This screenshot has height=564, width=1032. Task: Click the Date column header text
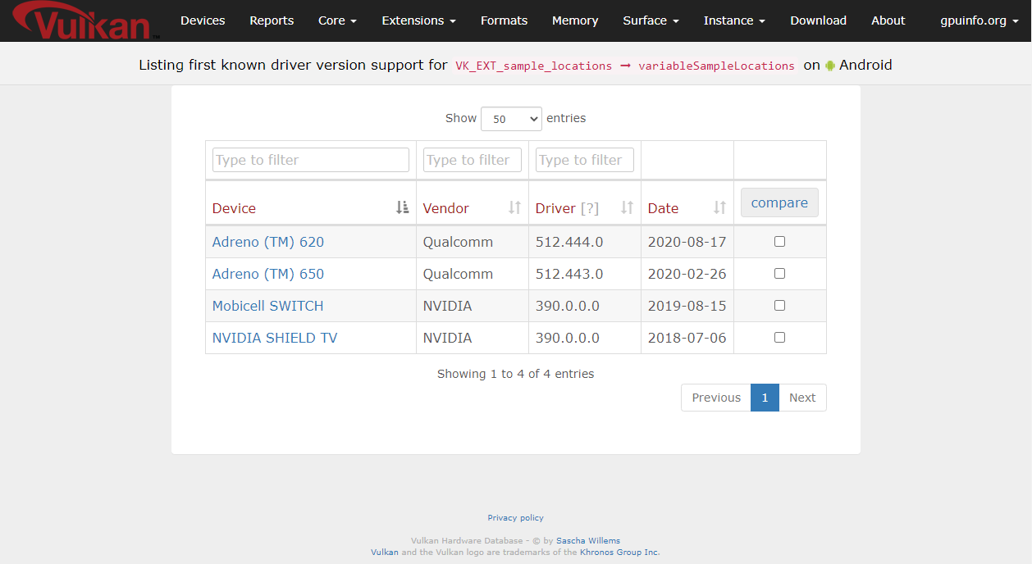click(663, 208)
